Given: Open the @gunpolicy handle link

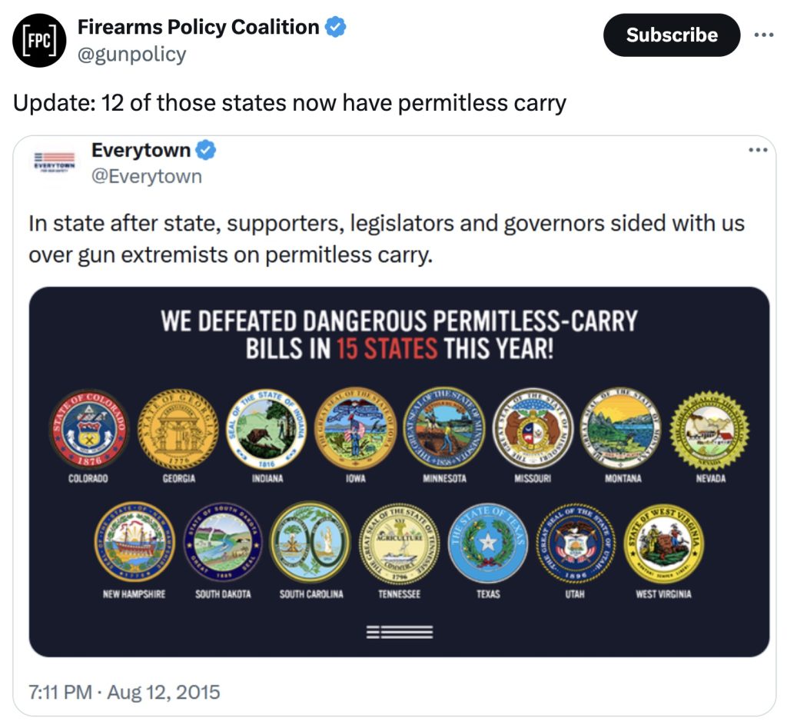Looking at the screenshot, I should (131, 54).
